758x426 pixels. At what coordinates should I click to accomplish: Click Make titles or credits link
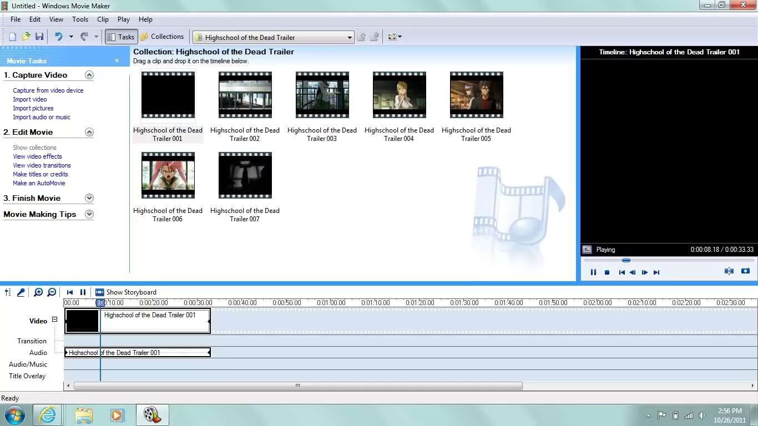click(41, 174)
